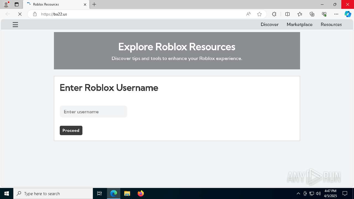354x199 pixels.
Task: Add this page to favorites star
Action: 259,14
